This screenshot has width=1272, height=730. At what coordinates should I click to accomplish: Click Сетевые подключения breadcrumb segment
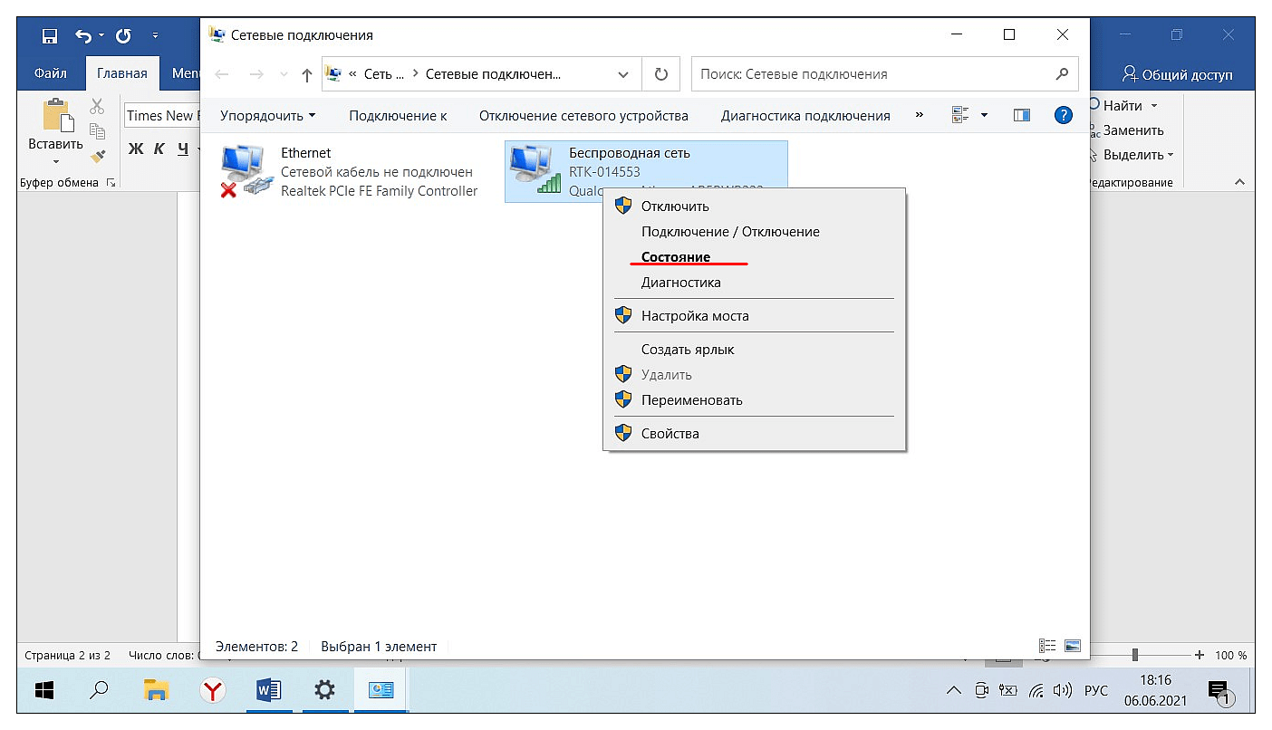[x=493, y=74]
